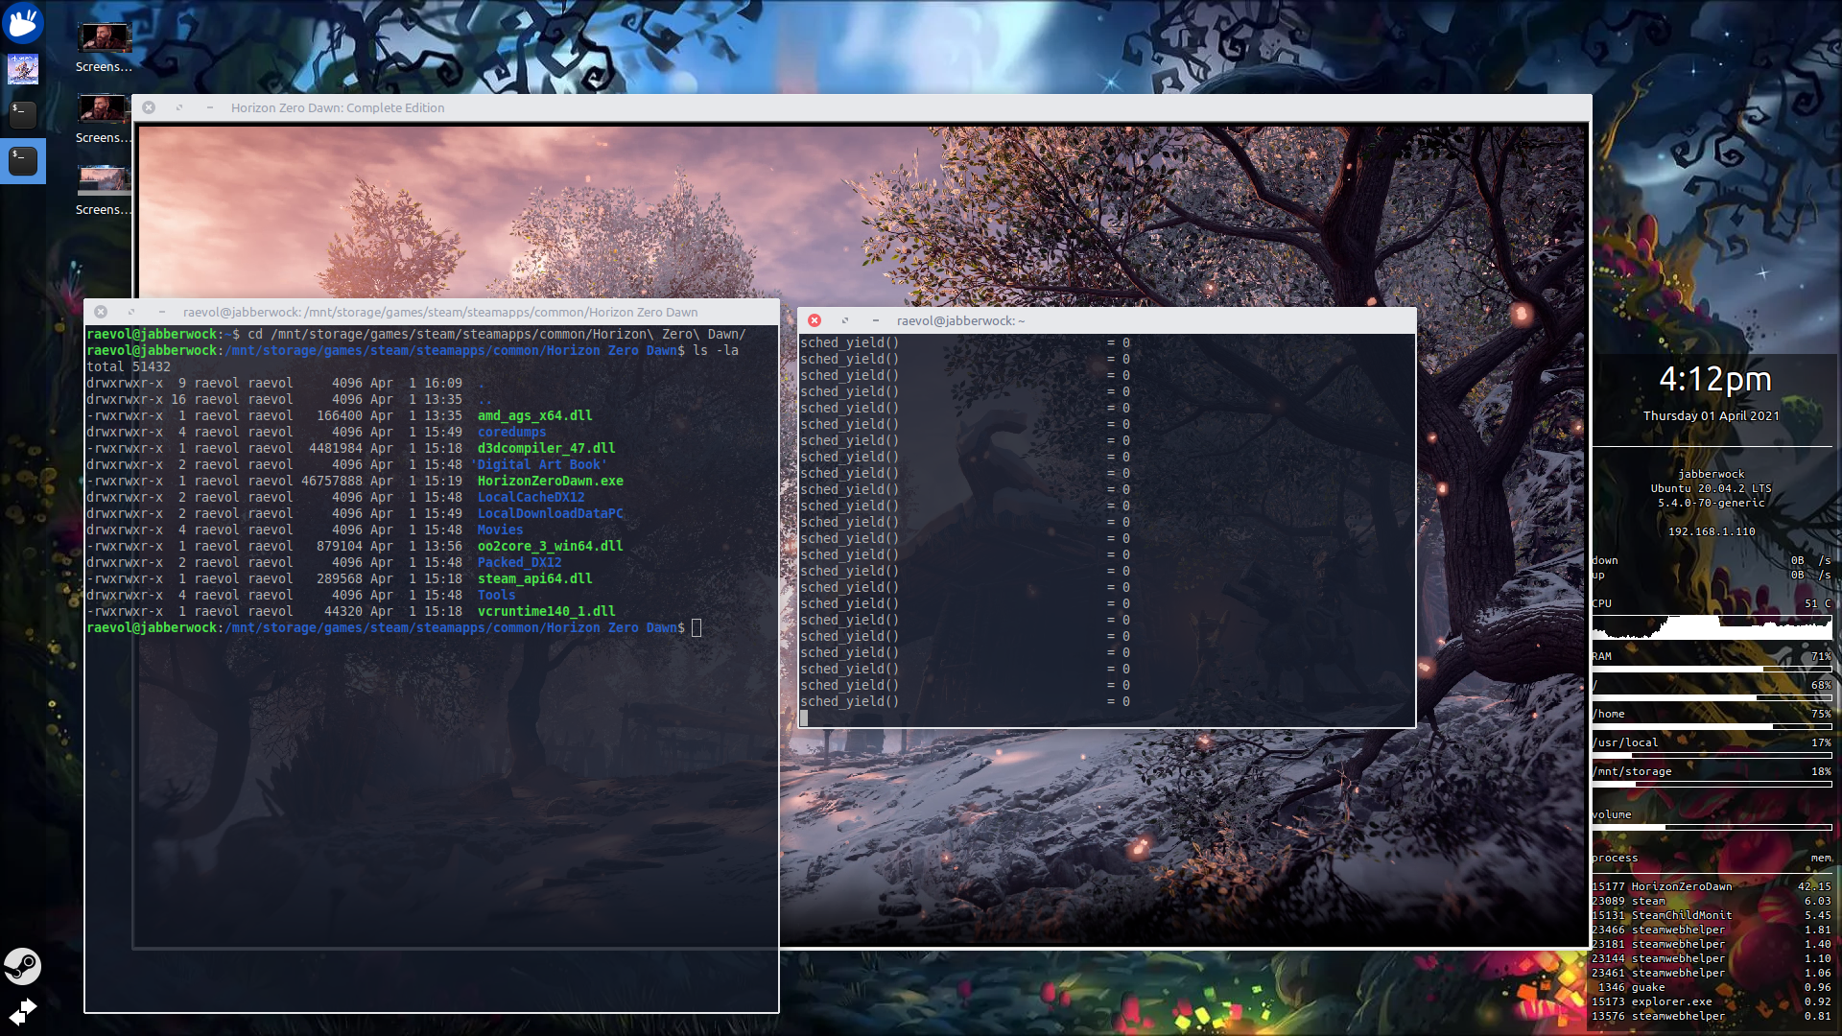Click the 1346 guake process row

point(1712,987)
